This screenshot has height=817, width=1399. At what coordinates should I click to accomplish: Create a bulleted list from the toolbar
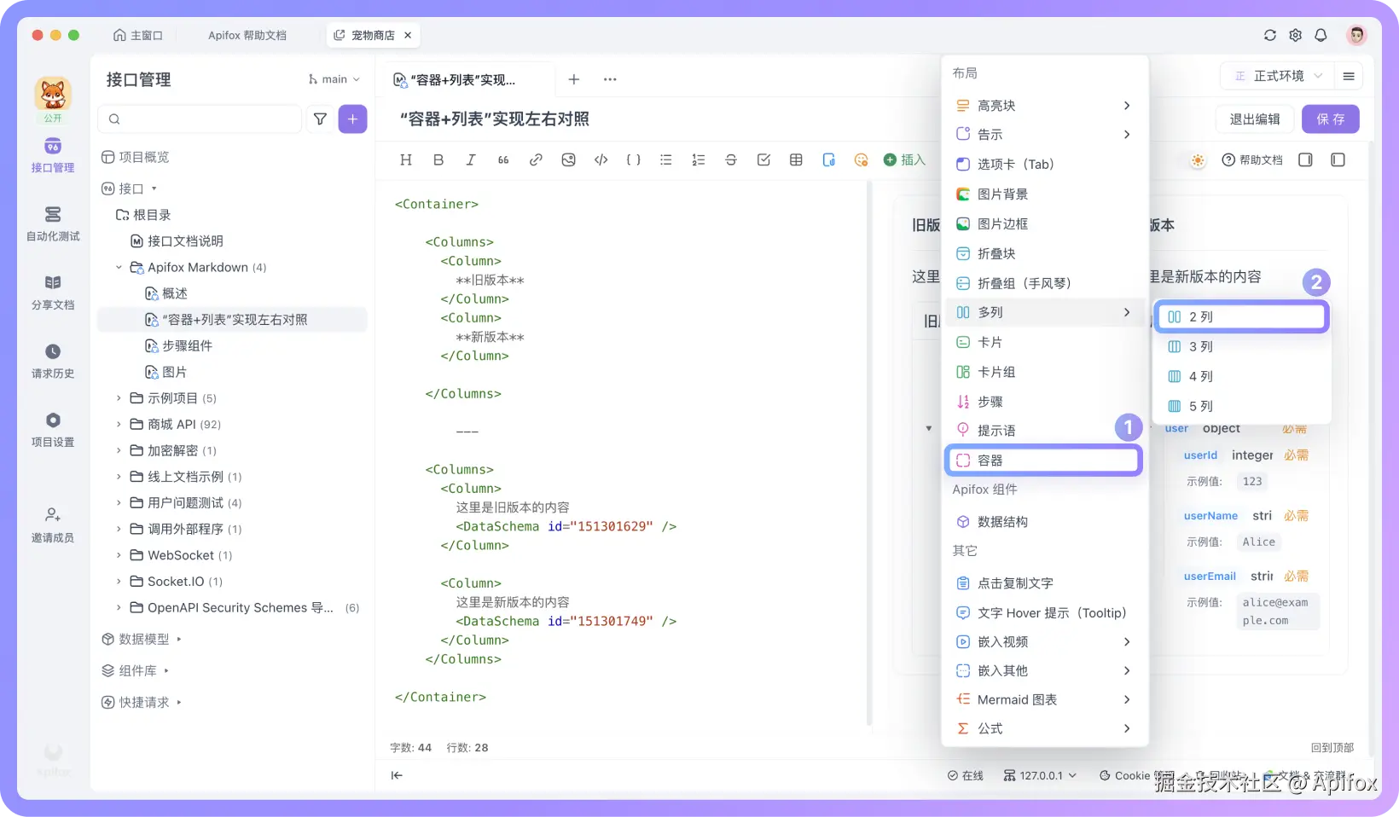666,159
